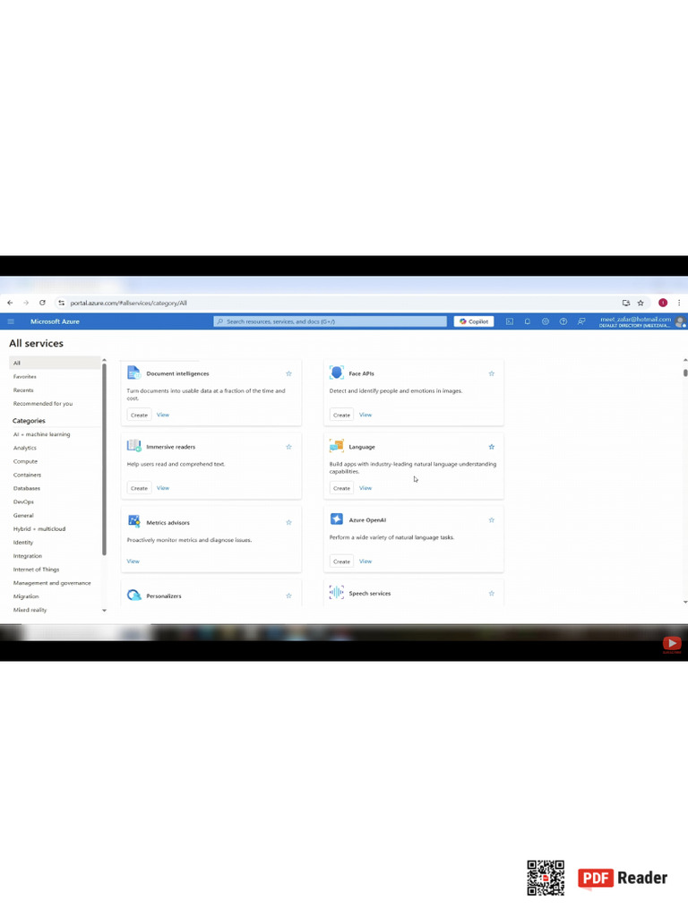Click the Microsoft Azure home link
This screenshot has height=917, width=688.
pos(55,321)
